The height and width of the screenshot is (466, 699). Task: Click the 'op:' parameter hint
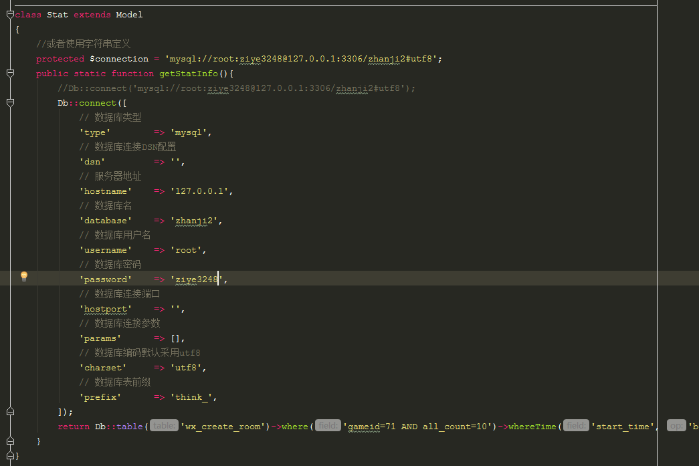click(676, 426)
